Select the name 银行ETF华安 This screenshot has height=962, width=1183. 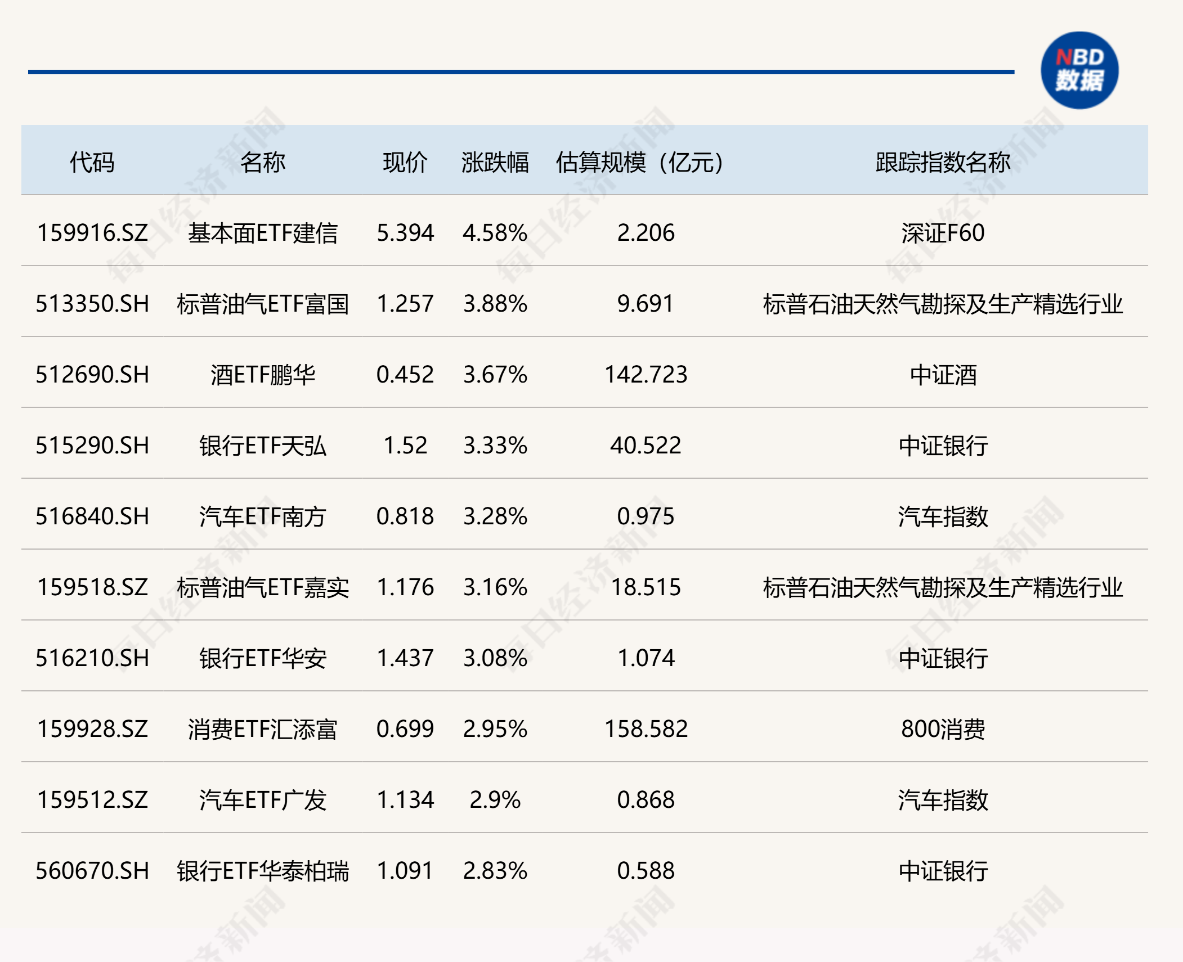pyautogui.click(x=263, y=658)
